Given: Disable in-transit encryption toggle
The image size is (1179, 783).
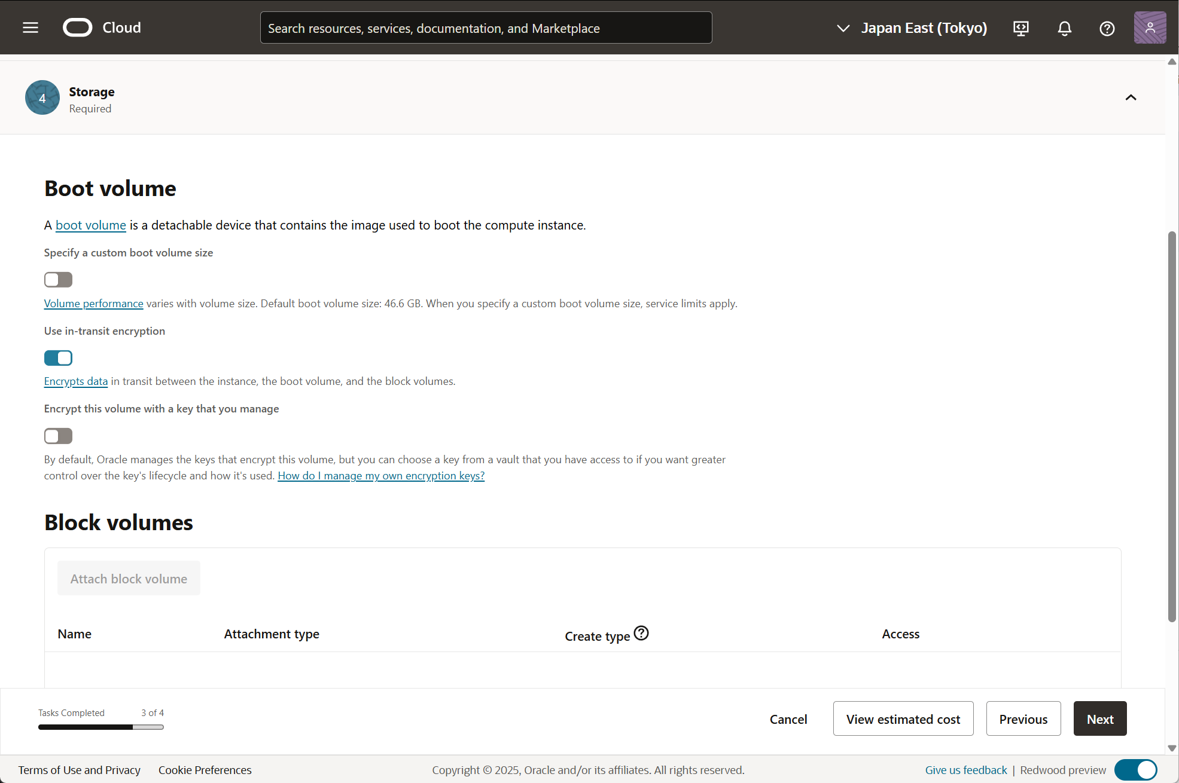Looking at the screenshot, I should pos(58,358).
